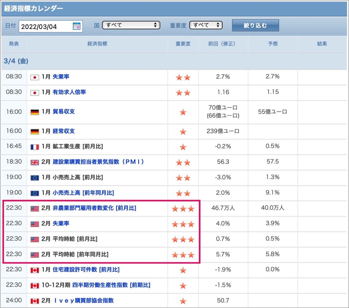
Task: Click the US flag beside 2月 失業率
Action: (x=35, y=224)
